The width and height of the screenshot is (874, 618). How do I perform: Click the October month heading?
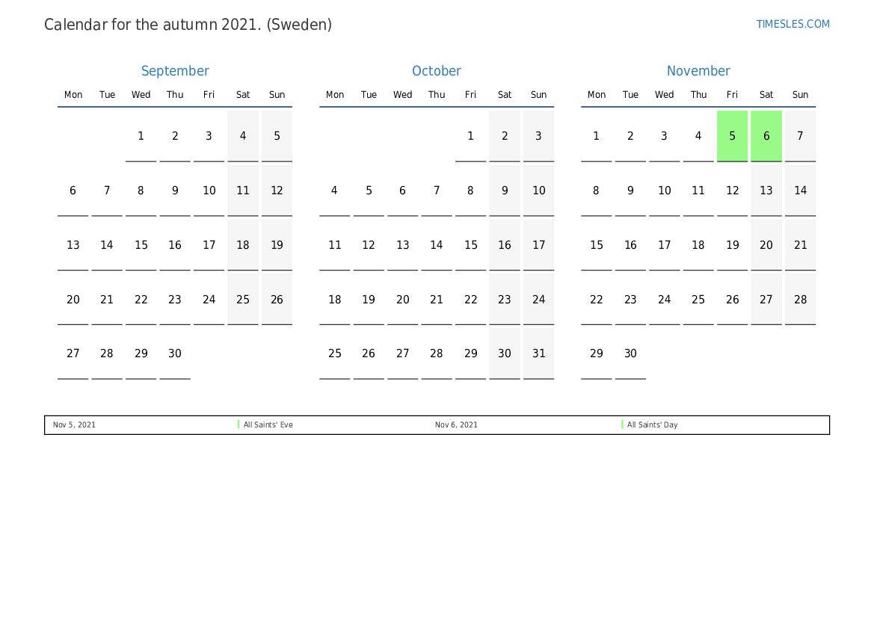point(437,71)
